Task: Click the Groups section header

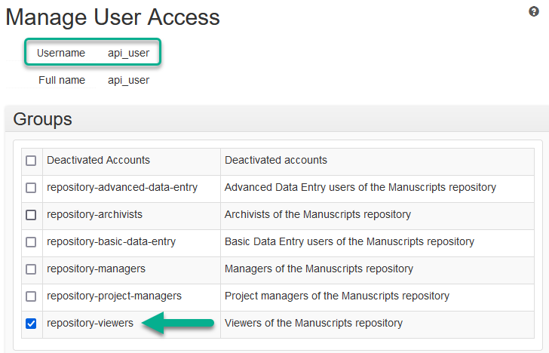Action: (x=43, y=119)
